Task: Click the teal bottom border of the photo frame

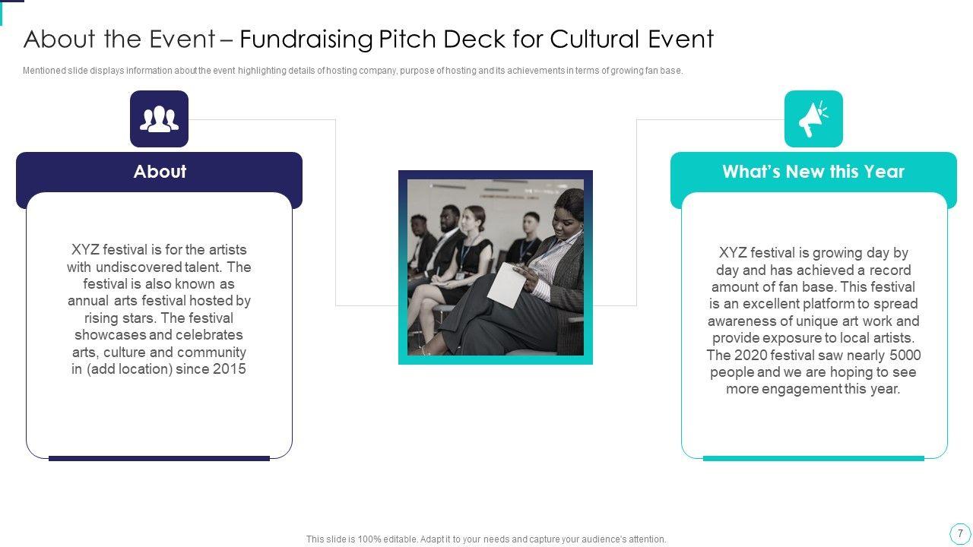Action: point(495,360)
